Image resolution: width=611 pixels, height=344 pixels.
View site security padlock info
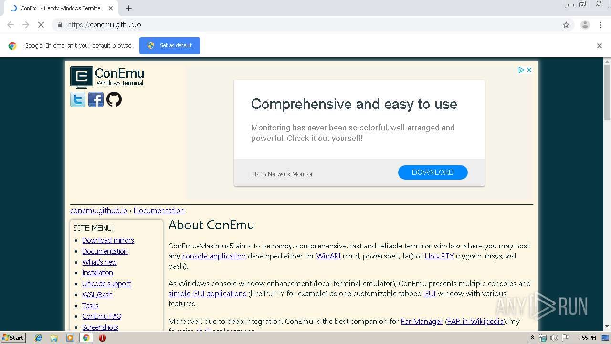click(60, 25)
